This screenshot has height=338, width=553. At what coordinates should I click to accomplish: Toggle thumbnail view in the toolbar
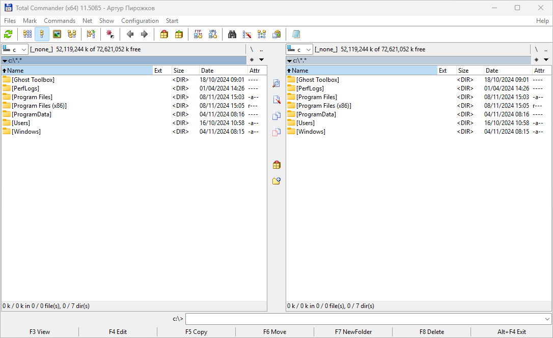[x=57, y=34]
